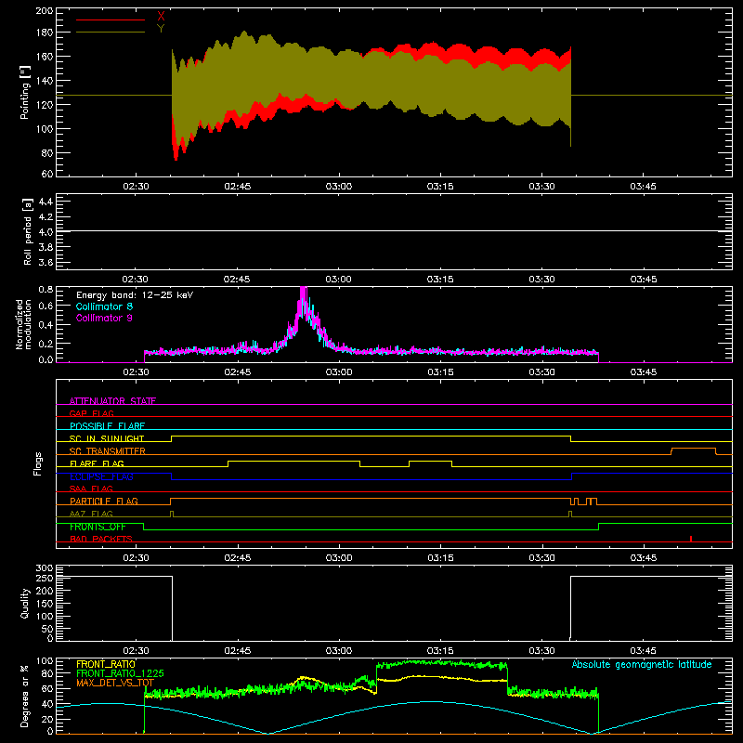
Task: Click the BAD_PACKETS flag label
Action: click(101, 539)
